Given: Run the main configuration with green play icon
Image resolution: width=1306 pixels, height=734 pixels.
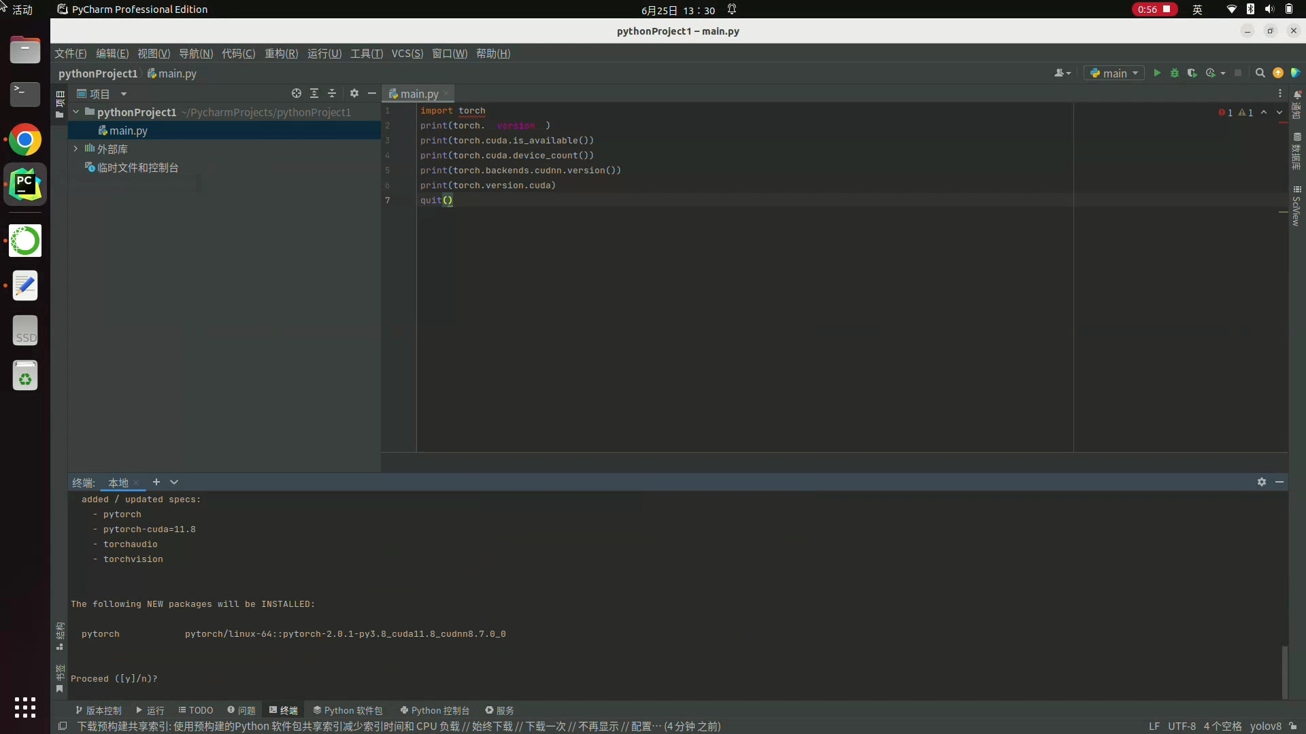Looking at the screenshot, I should [1157, 73].
